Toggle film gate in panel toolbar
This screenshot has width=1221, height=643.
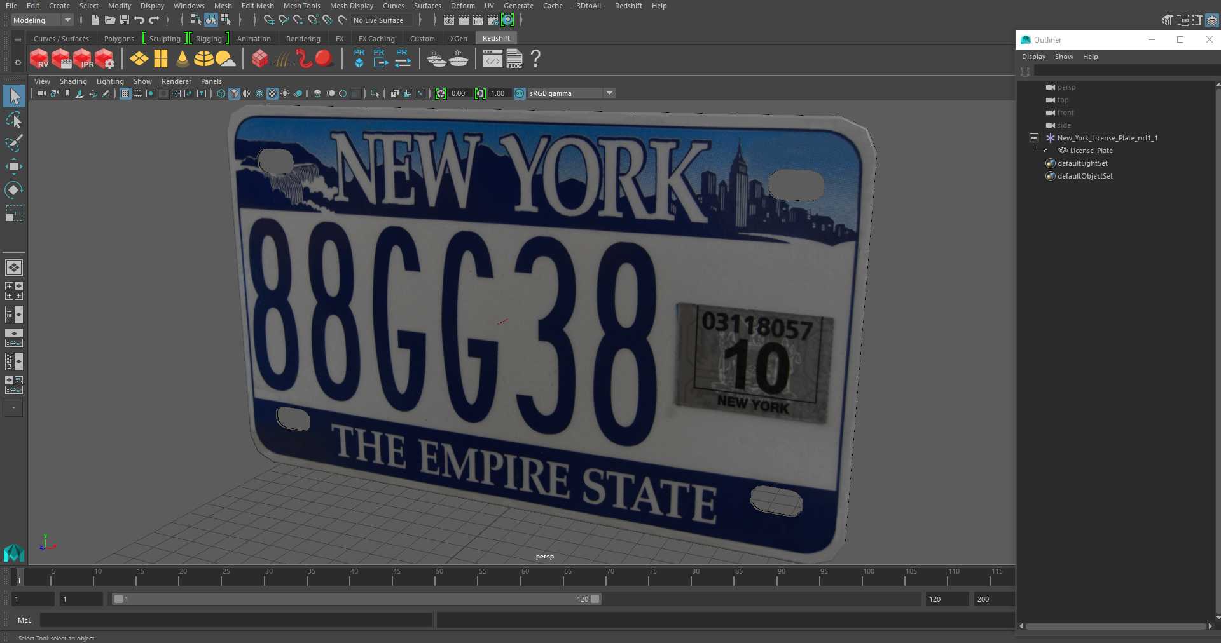(x=138, y=93)
